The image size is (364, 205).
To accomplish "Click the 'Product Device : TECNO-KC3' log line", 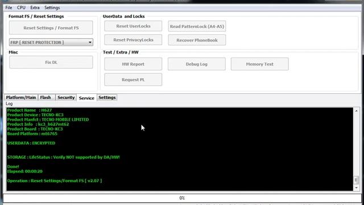I will [35, 115].
